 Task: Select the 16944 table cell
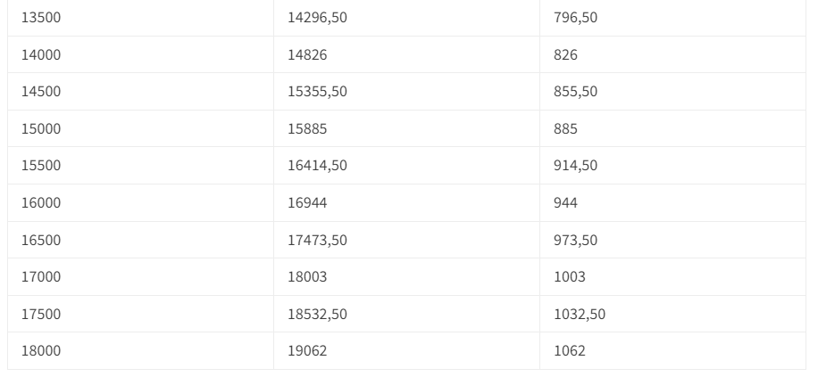point(307,203)
